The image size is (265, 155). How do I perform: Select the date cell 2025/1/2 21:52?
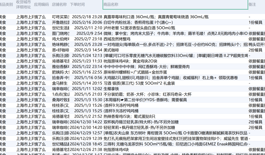(x=88, y=117)
